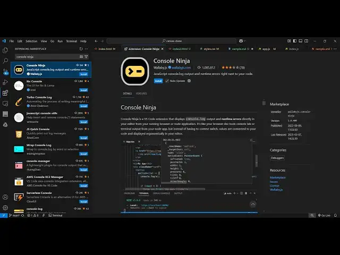Install Console Ninja from list row

coord(83,74)
